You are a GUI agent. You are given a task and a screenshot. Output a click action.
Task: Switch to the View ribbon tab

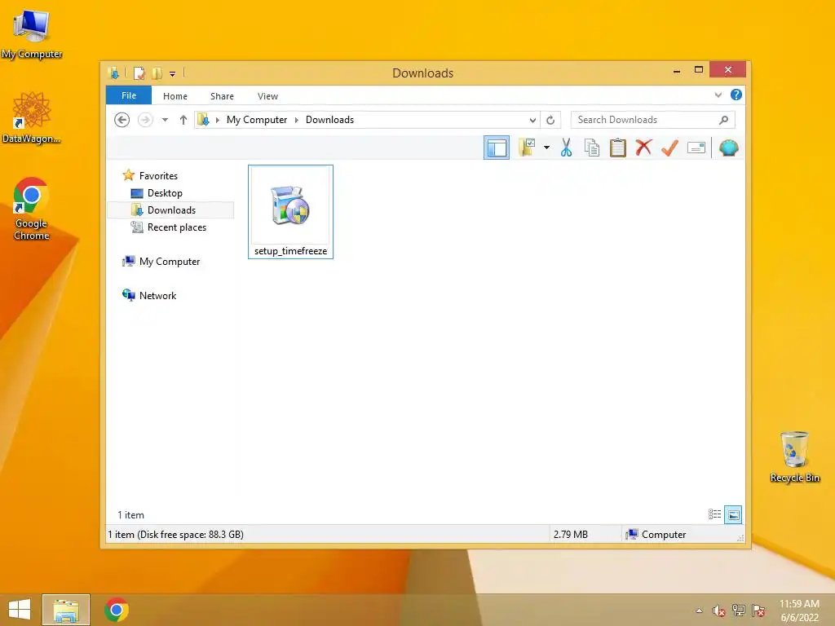(x=267, y=96)
